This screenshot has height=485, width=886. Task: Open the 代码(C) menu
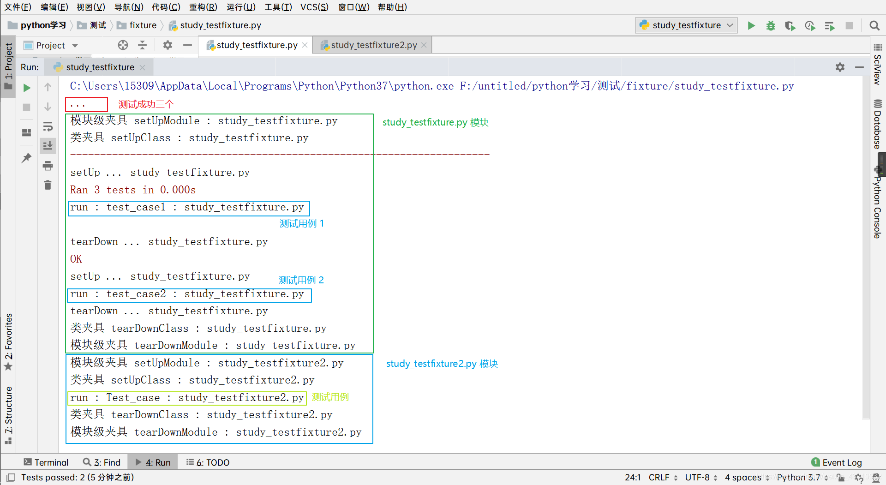click(166, 7)
